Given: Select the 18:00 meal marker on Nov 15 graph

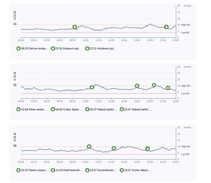Looking at the screenshot, I should coord(137,86).
